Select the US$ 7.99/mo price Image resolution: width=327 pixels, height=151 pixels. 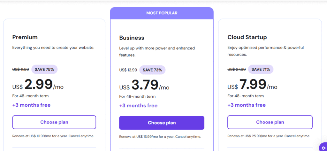click(252, 85)
